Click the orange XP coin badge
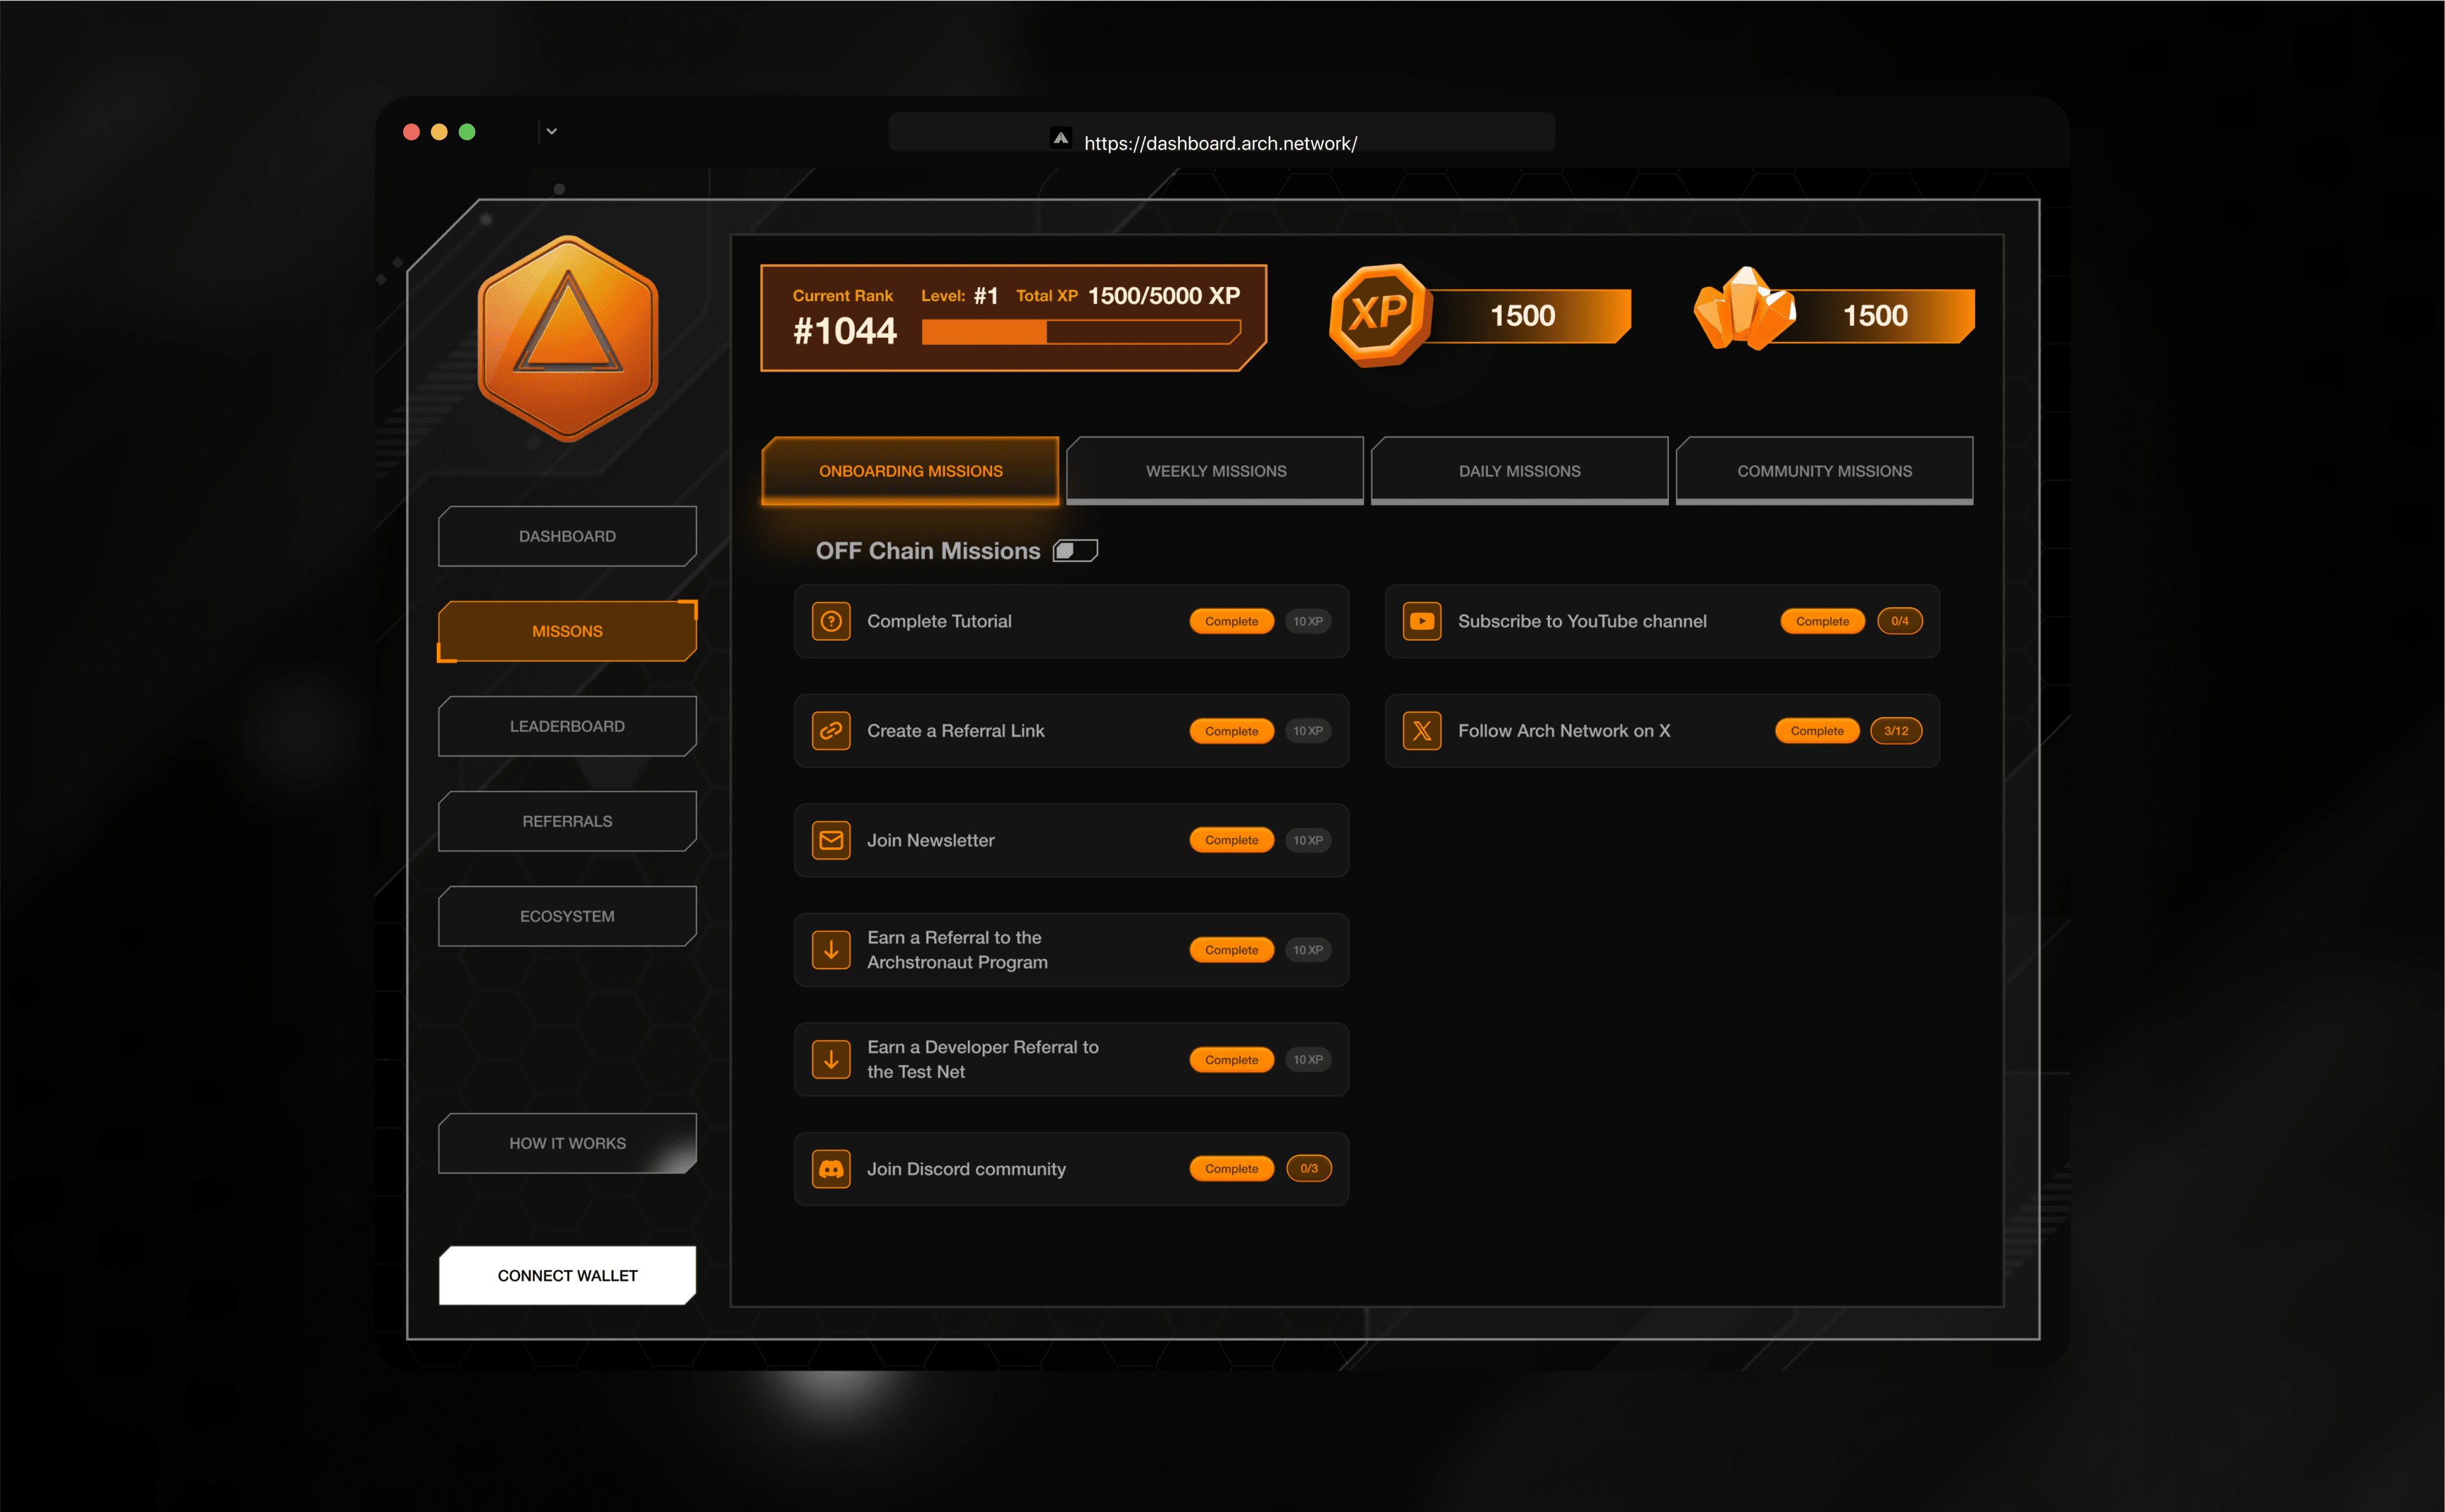This screenshot has width=2445, height=1512. point(1380,315)
